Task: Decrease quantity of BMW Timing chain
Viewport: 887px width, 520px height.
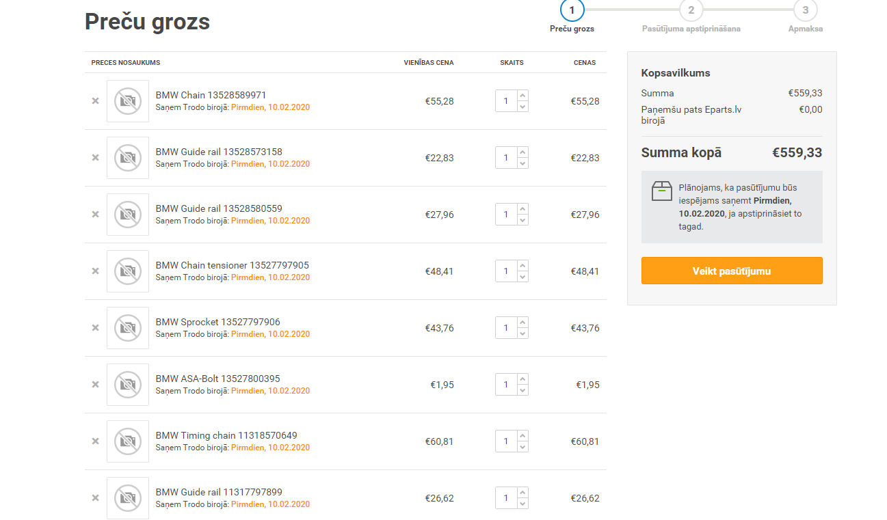Action: pos(522,447)
